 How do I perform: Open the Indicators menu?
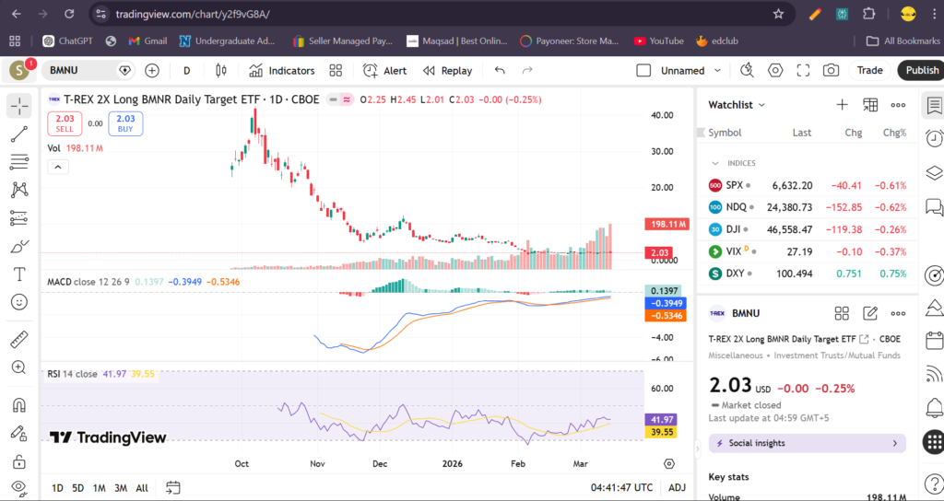pyautogui.click(x=282, y=70)
